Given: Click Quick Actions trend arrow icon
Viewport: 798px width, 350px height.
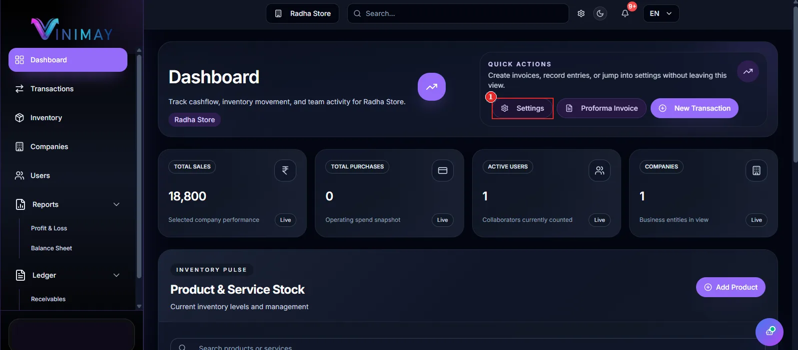Looking at the screenshot, I should (748, 71).
